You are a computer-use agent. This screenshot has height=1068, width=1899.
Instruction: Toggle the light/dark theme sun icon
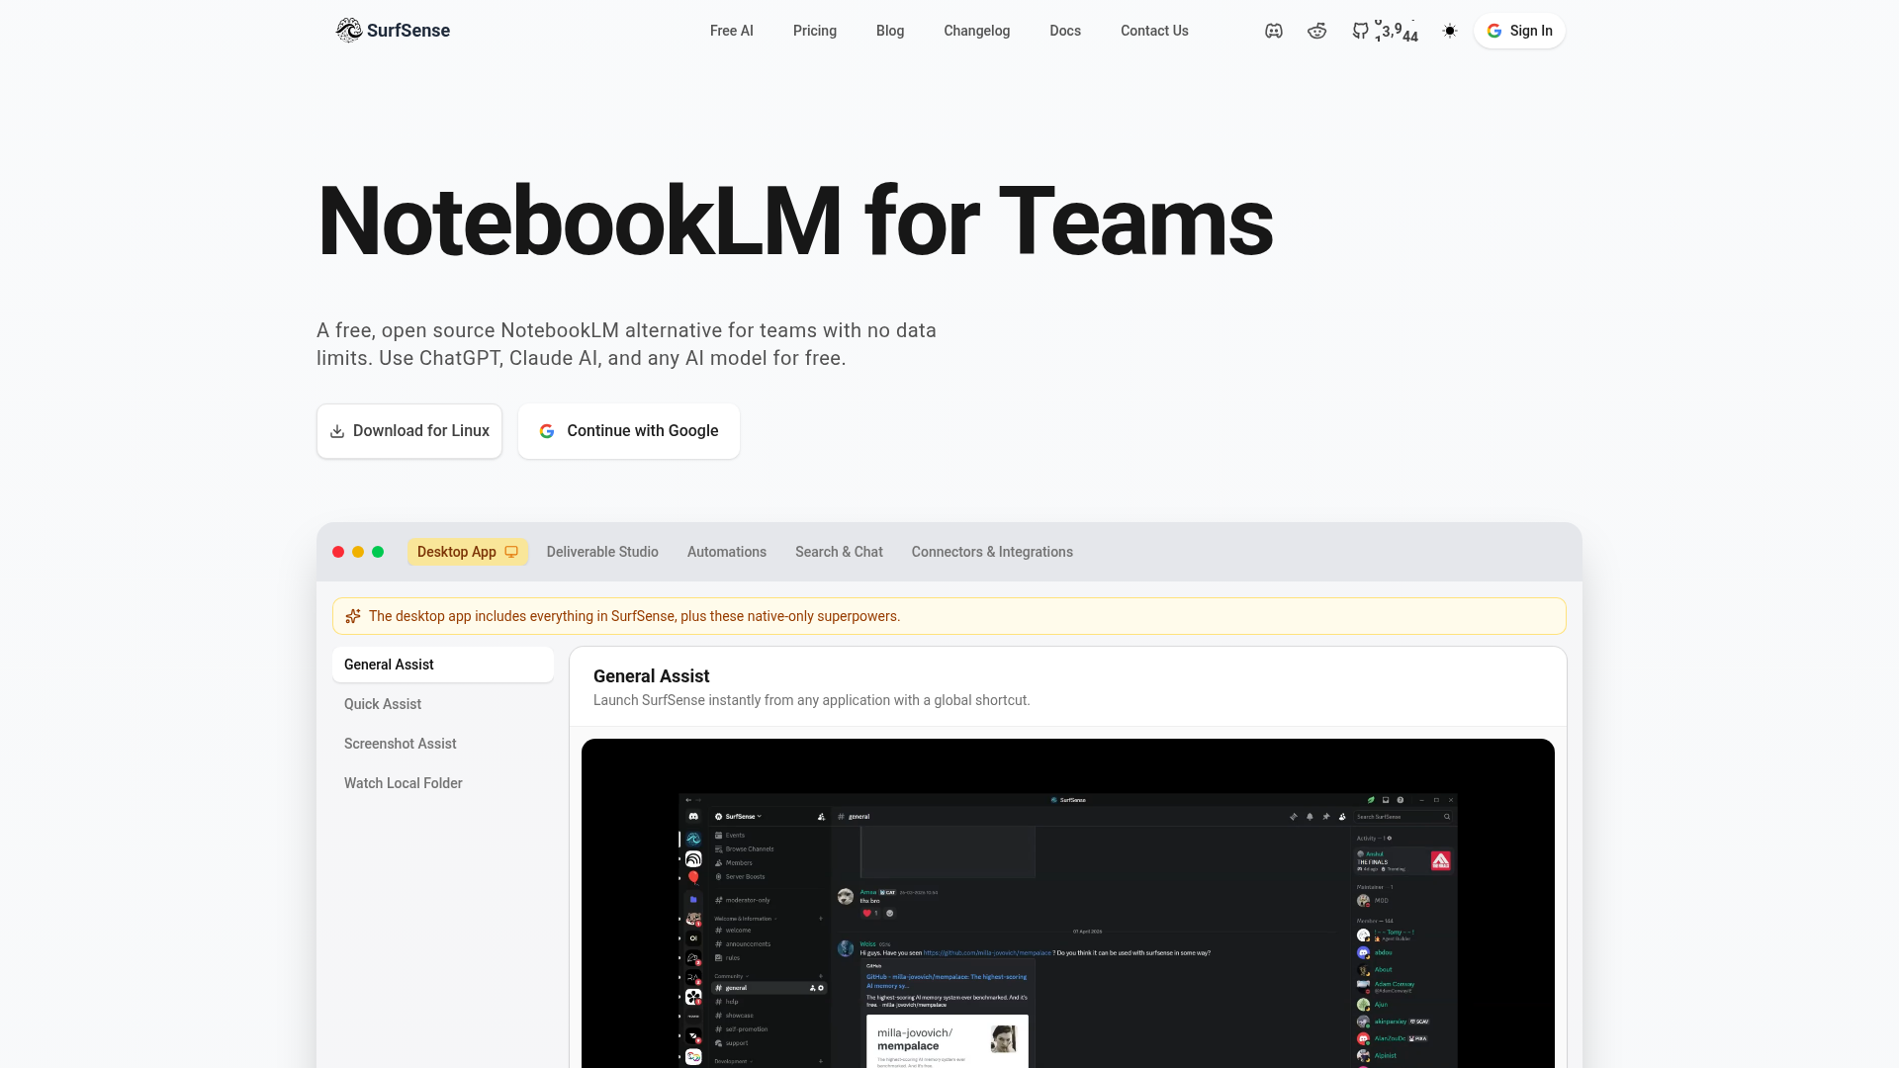pyautogui.click(x=1450, y=31)
